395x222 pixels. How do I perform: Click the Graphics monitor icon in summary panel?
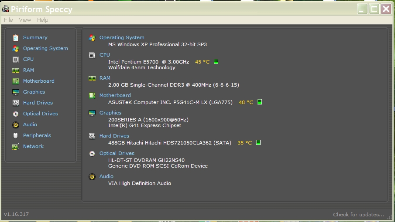pyautogui.click(x=92, y=113)
